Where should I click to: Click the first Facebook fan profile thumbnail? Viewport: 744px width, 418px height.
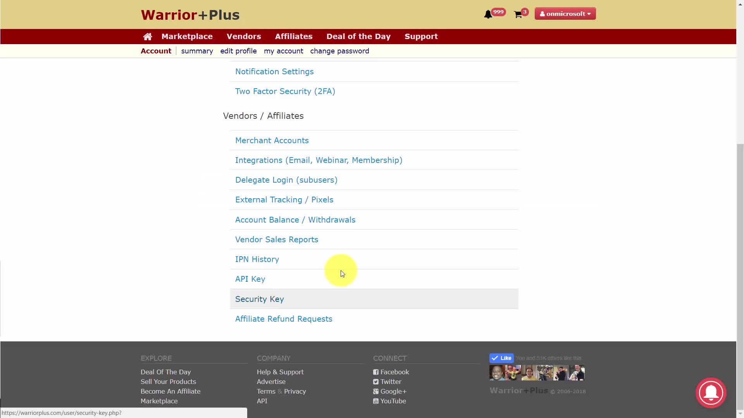click(497, 373)
